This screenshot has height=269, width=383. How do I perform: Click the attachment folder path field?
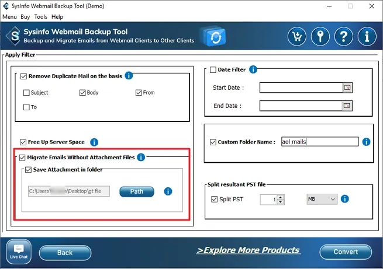69,191
